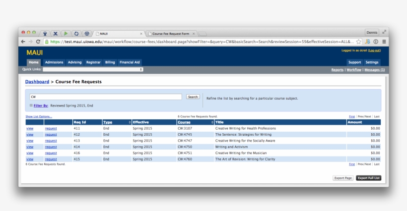Click the Export Full List button
The image size is (407, 211).
click(x=369, y=178)
